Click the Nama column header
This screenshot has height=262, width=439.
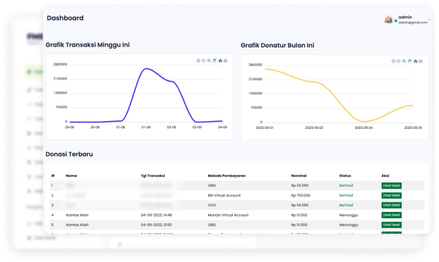coord(71,176)
